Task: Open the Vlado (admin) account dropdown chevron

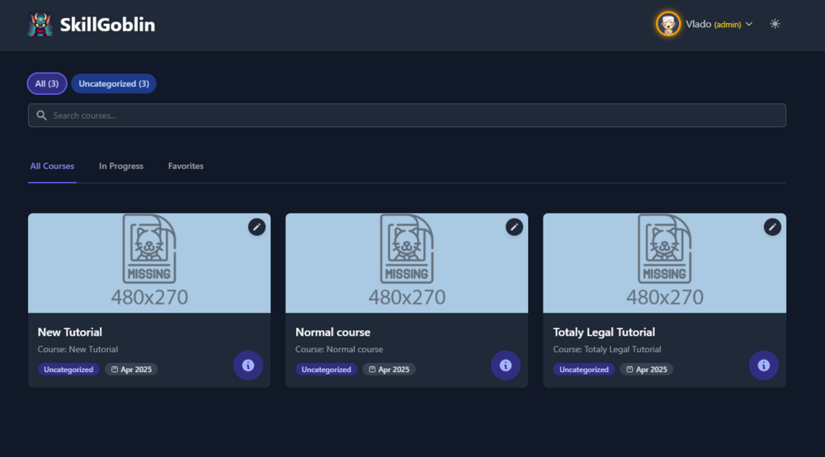Action: click(749, 24)
